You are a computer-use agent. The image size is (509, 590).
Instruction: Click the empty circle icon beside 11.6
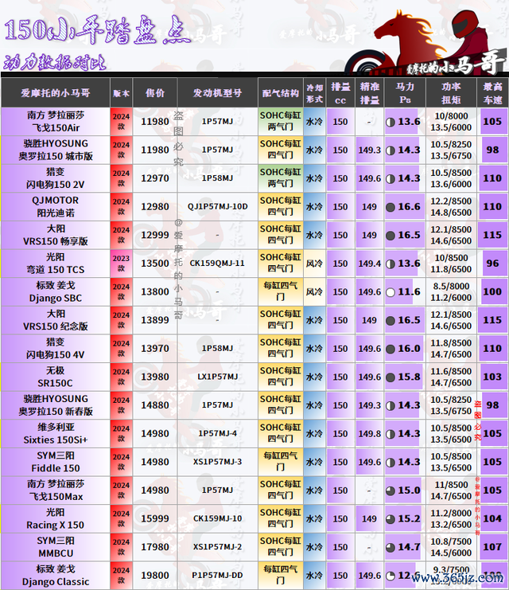point(390,292)
